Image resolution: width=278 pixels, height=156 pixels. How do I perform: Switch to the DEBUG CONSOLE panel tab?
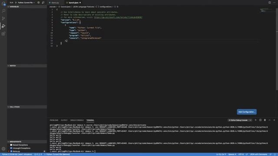pyautogui.click(x=77, y=120)
